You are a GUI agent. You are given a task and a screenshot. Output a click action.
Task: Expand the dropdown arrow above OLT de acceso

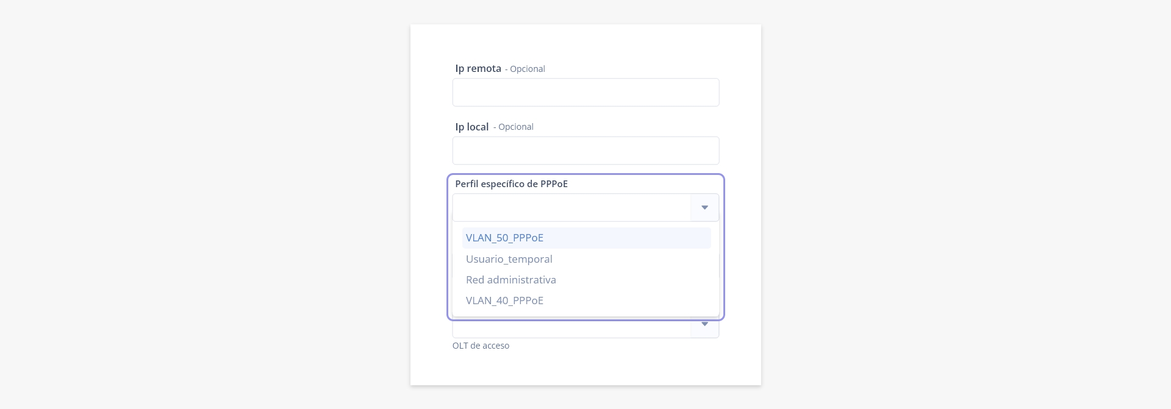[704, 325]
